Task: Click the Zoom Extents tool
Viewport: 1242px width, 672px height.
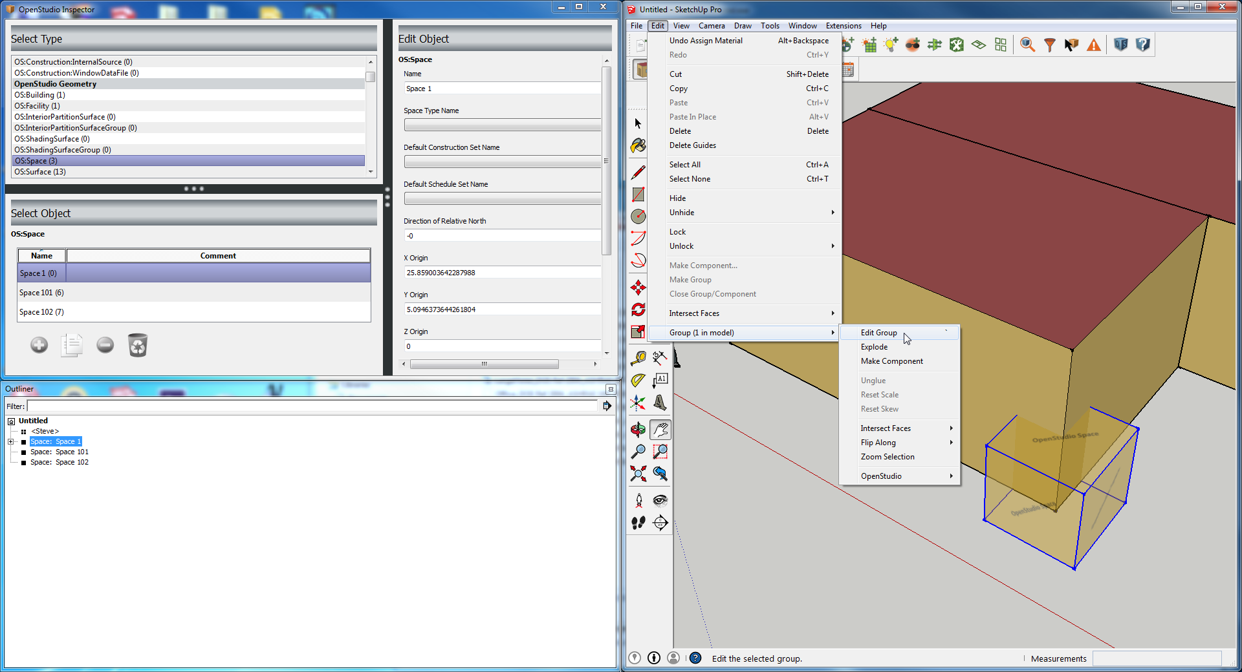Action: point(638,474)
